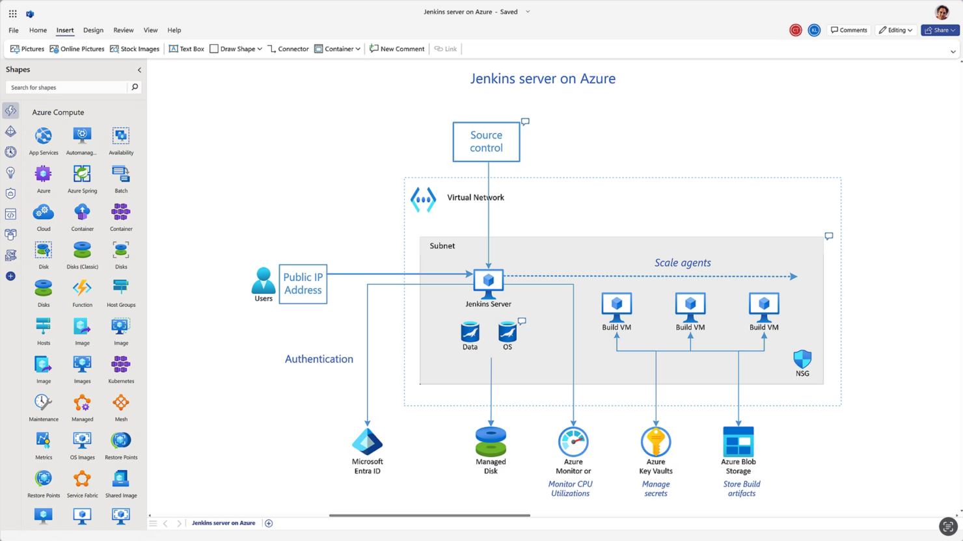Select the App Services shape in Azure Compute

point(43,137)
